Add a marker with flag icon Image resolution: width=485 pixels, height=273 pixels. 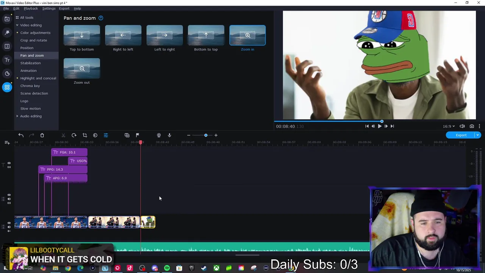138,135
